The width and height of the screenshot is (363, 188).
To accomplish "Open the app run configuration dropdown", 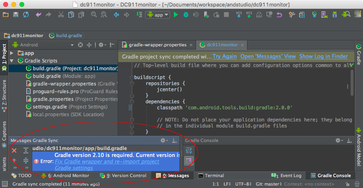I will pos(158,15).
